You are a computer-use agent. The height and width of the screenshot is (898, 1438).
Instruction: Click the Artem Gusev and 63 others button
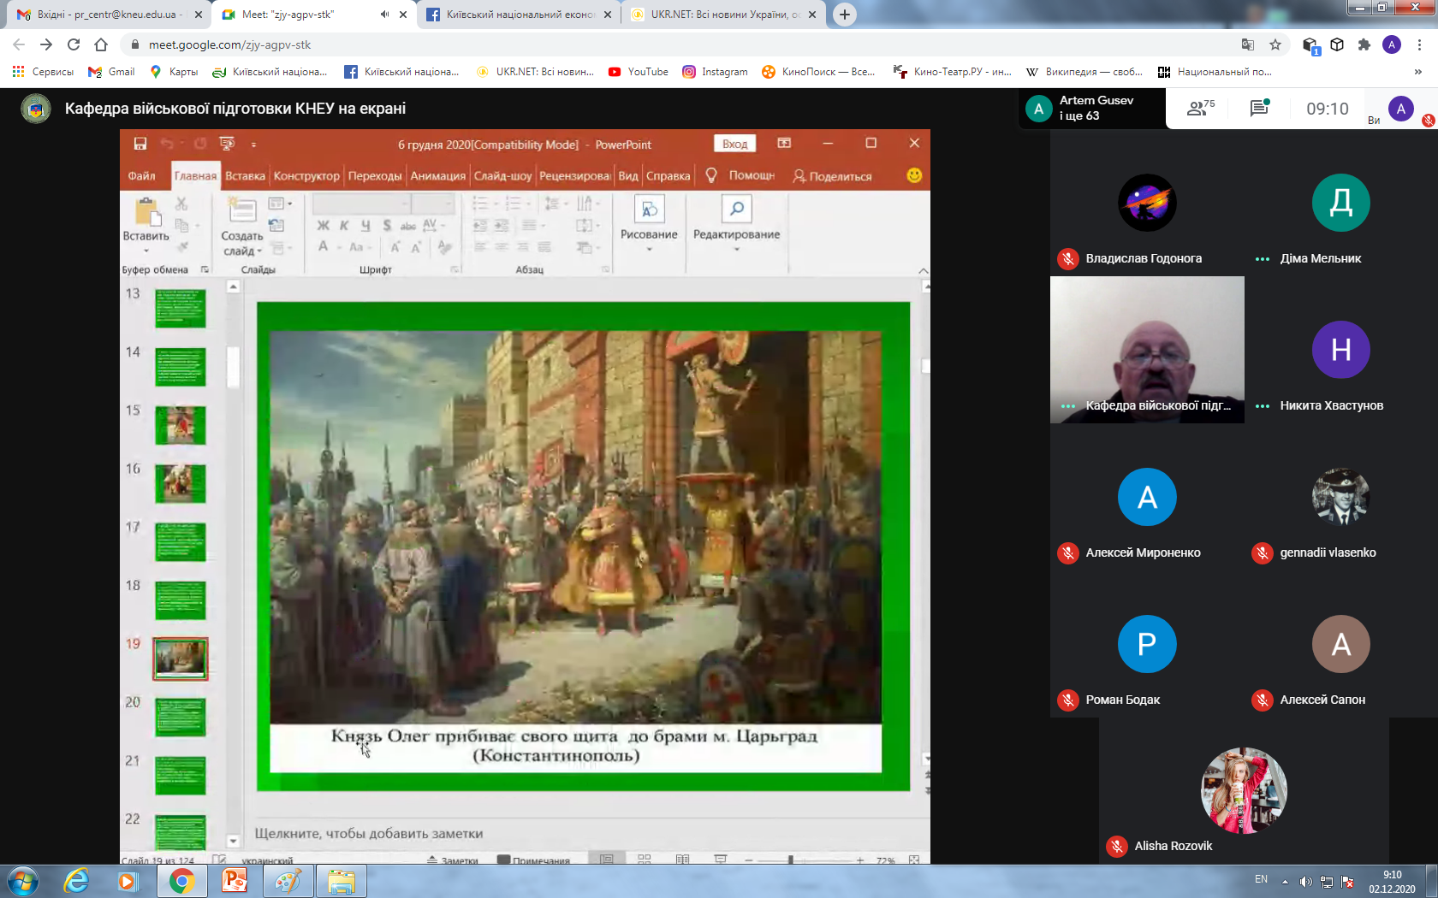click(x=1091, y=109)
